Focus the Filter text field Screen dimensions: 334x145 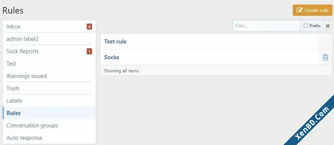[x=266, y=26]
